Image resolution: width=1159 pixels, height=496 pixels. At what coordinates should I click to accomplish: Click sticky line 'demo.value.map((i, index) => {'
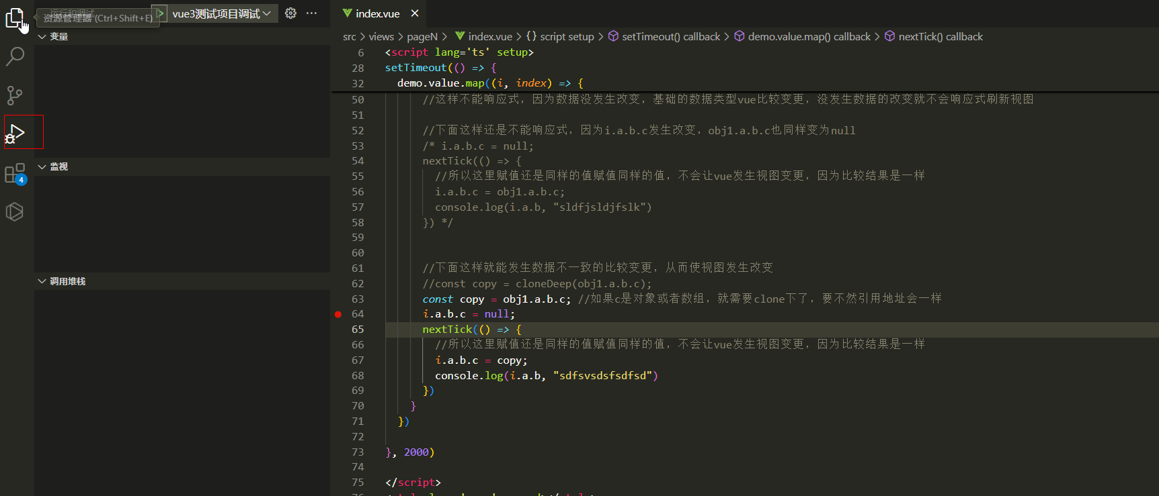[x=490, y=83]
